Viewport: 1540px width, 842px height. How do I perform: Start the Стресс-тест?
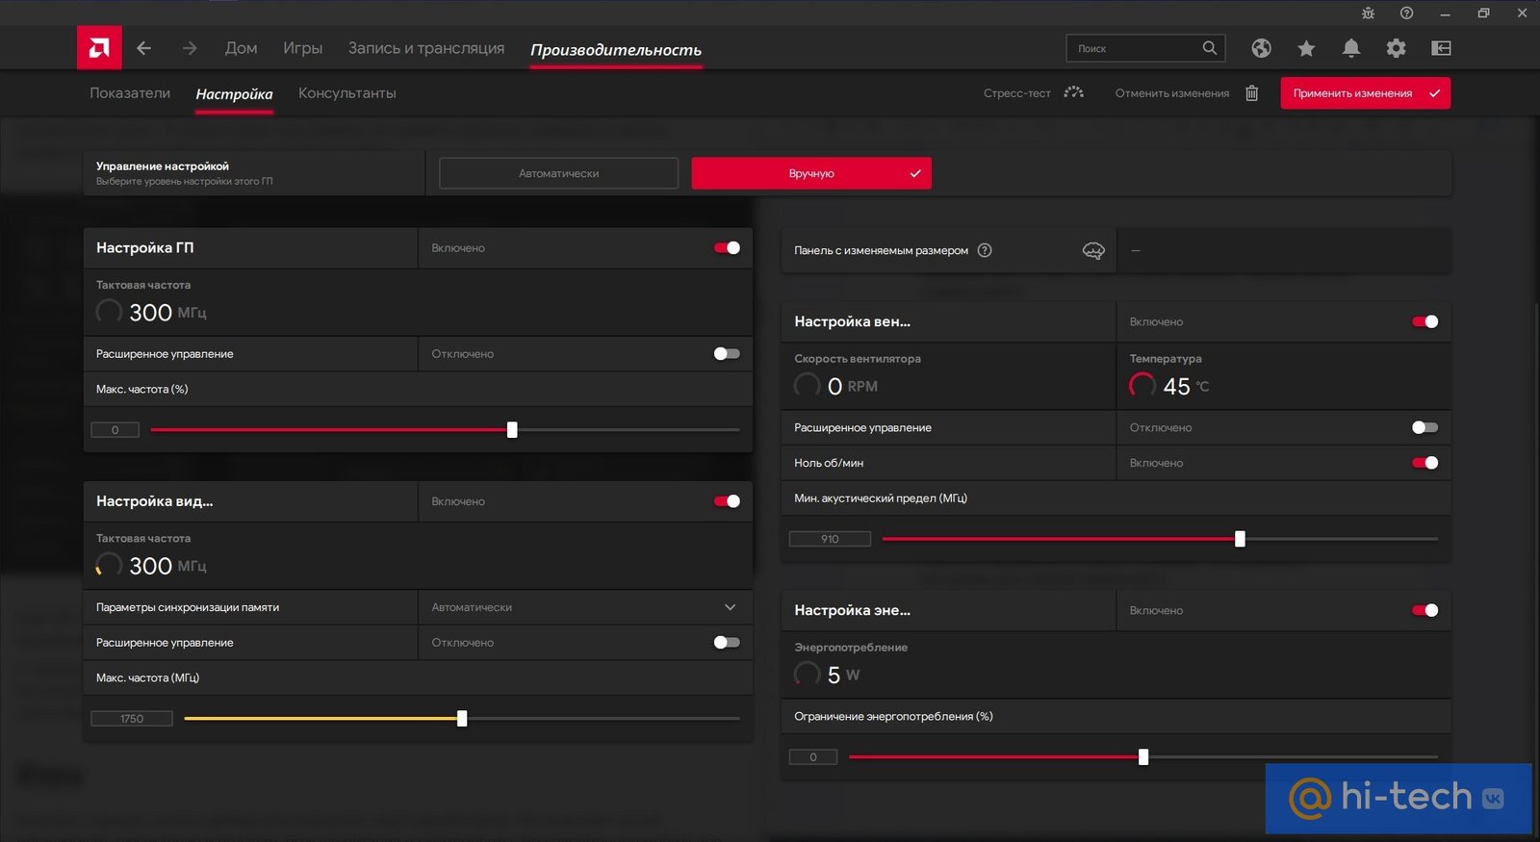tap(1017, 93)
